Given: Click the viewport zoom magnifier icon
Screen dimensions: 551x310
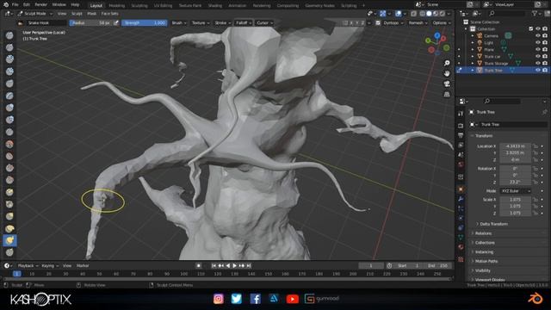Looking at the screenshot, I should tap(447, 63).
